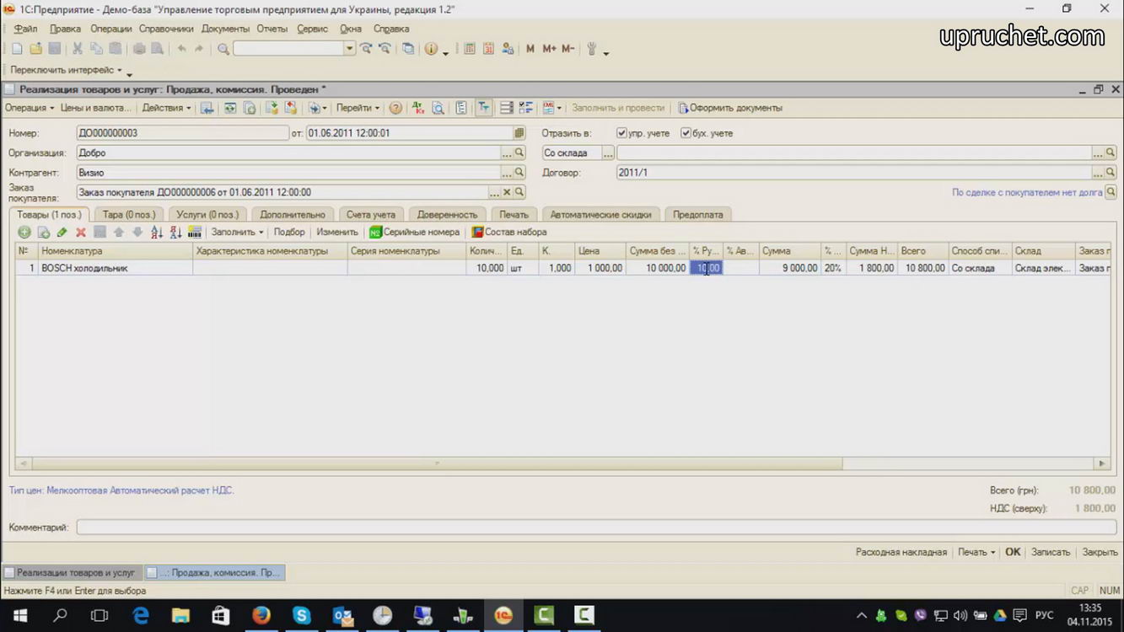Copy the row with the copy-row icon
1124x632 pixels.
(43, 232)
